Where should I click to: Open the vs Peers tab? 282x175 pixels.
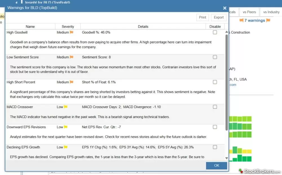(249, 12)
